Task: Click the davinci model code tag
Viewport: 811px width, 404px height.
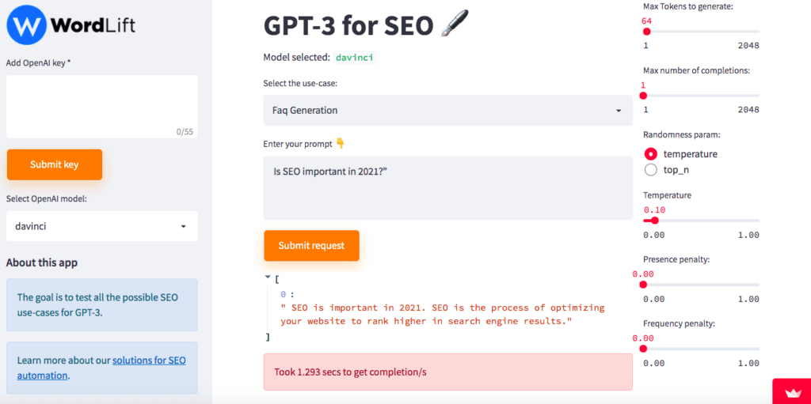Action: (x=354, y=58)
